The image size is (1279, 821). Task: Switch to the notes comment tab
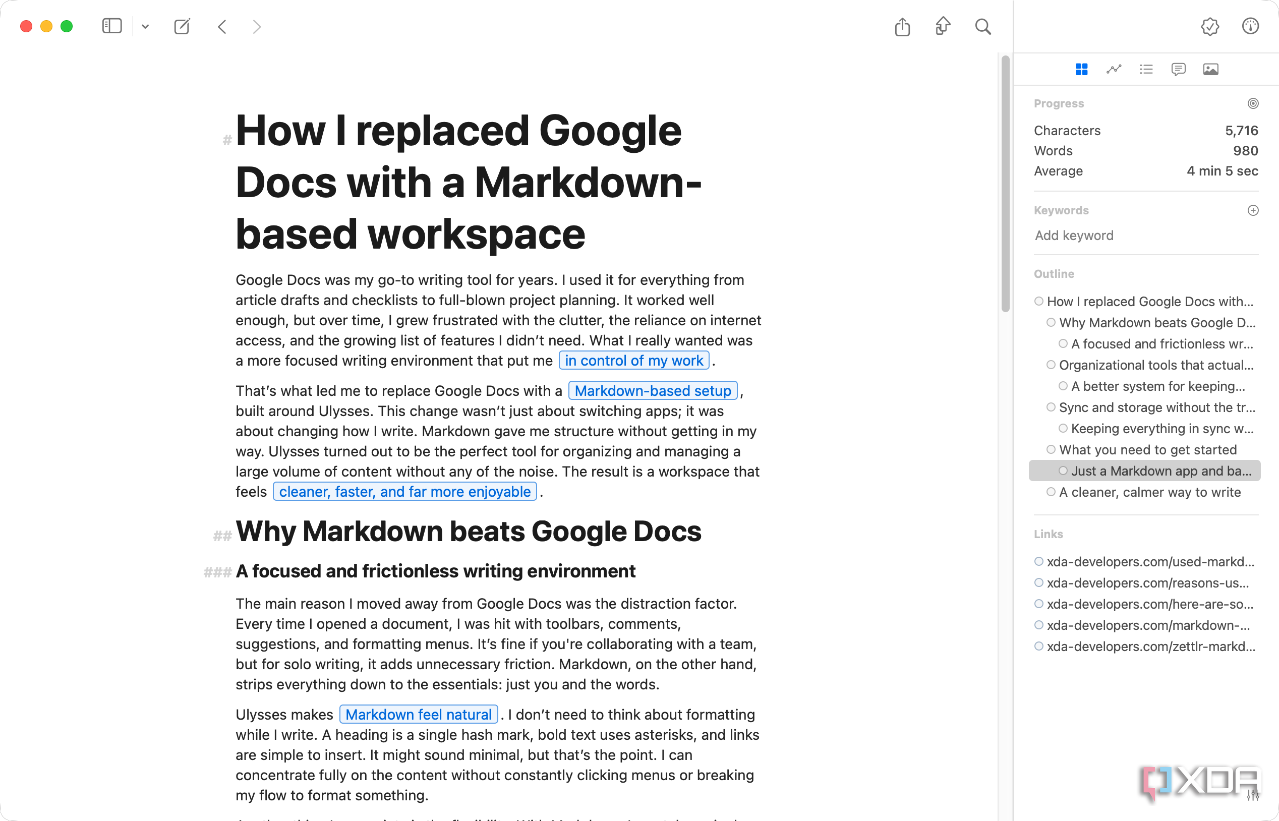(x=1178, y=69)
